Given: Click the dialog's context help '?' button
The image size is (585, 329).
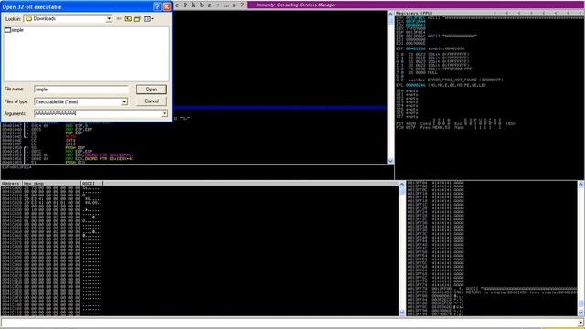Looking at the screenshot, I should [x=157, y=6].
